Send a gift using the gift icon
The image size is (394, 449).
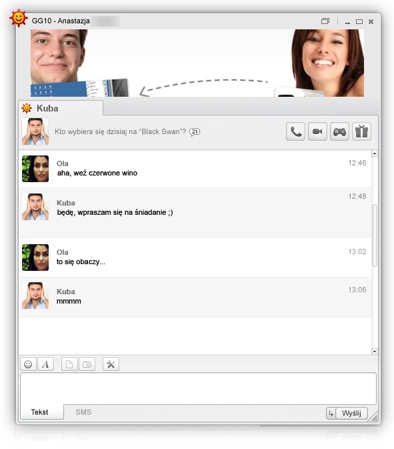(x=362, y=131)
